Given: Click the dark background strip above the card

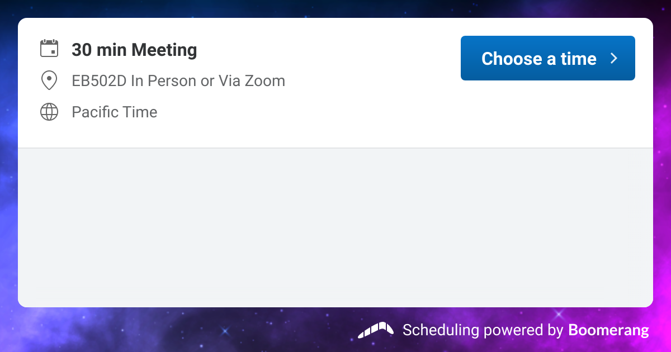Looking at the screenshot, I should tap(335, 8).
